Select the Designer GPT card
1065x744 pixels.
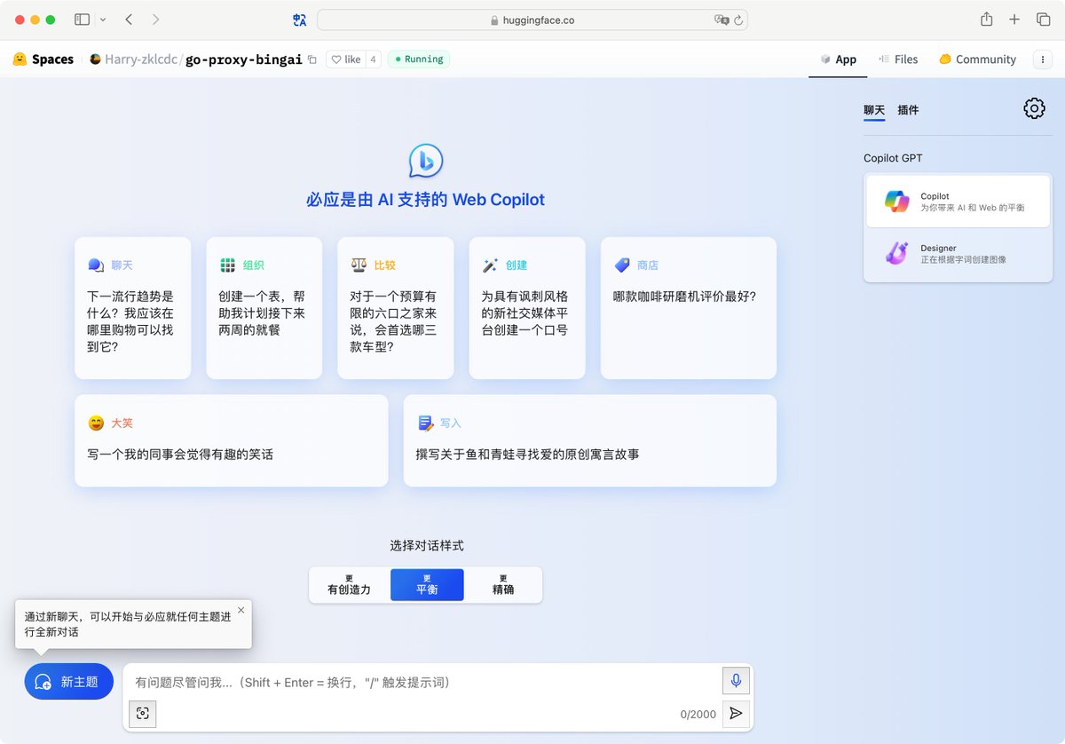pos(958,254)
